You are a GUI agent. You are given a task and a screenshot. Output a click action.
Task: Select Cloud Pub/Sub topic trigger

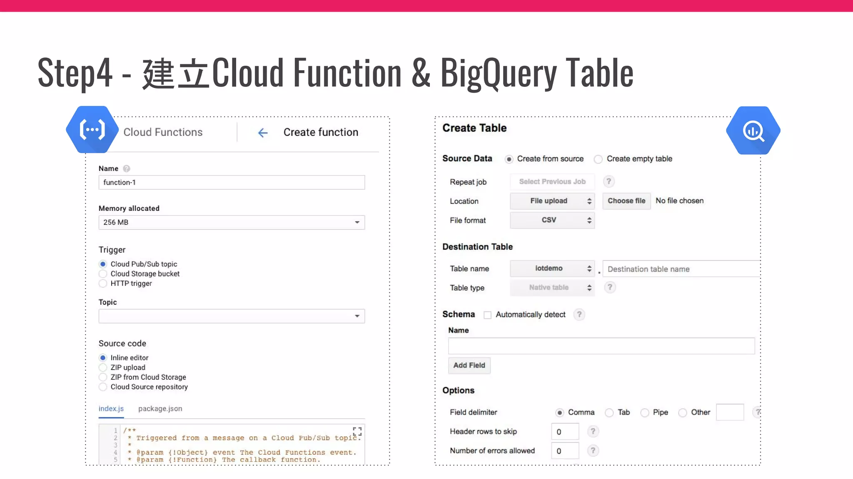click(x=103, y=264)
